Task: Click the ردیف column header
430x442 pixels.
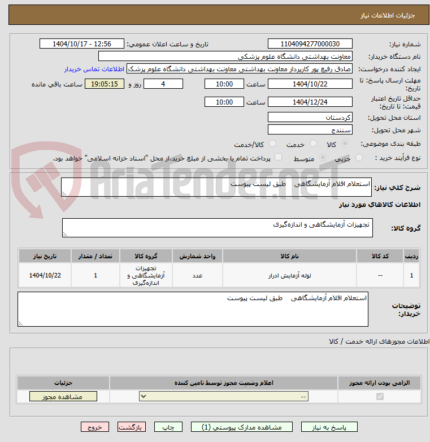Action: click(411, 256)
